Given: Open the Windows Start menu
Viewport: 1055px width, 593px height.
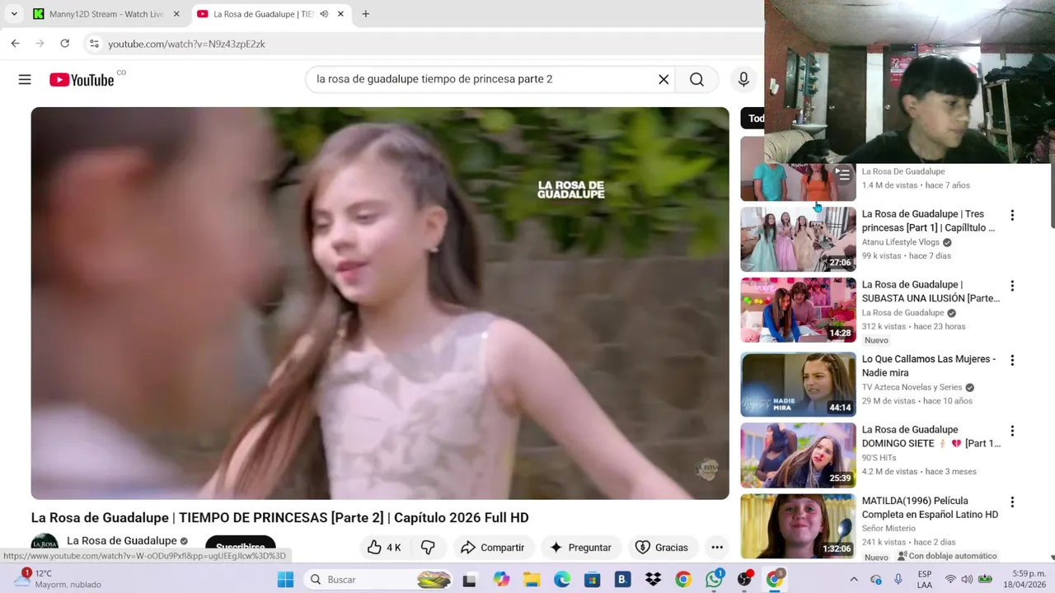Looking at the screenshot, I should click(x=285, y=580).
